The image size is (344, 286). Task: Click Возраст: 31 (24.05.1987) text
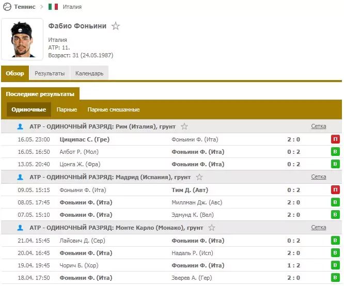coord(81,55)
